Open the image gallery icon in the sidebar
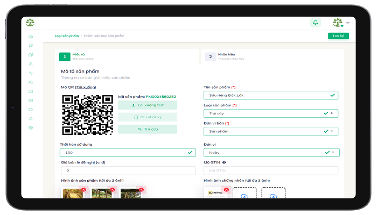The width and height of the screenshot is (377, 215). [x=31, y=101]
